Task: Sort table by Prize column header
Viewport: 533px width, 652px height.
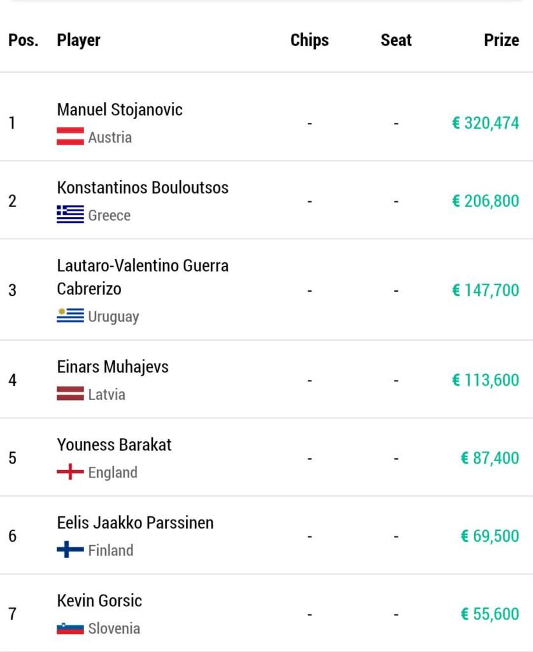Action: (501, 40)
